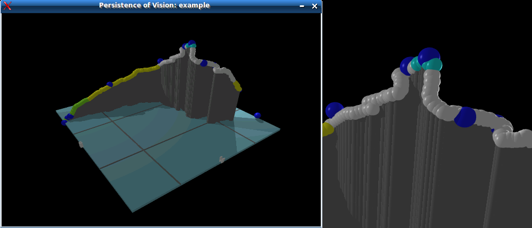
Task: Click the small gray marker near the floor's left edge
Action: coord(81,144)
